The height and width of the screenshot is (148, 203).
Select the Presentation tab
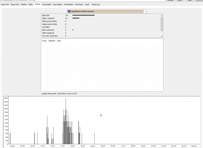(x=69, y=5)
